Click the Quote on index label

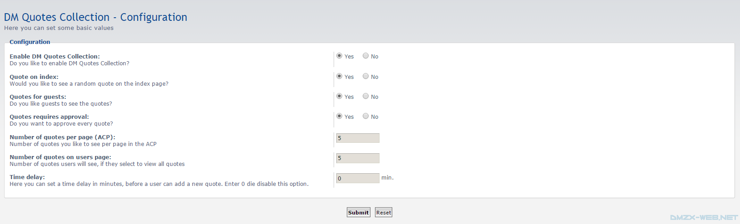click(34, 77)
